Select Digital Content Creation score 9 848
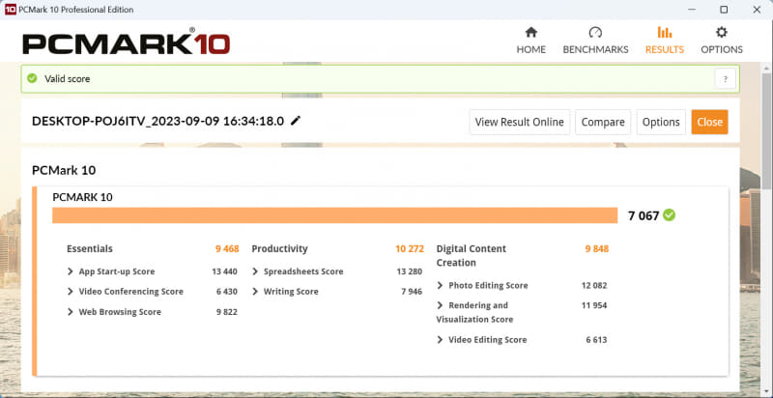The height and width of the screenshot is (398, 773). 597,249
